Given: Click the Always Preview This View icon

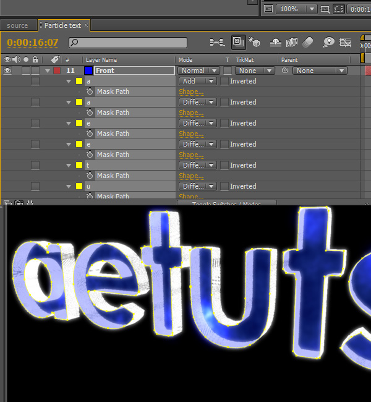Looking at the screenshot, I should [x=268, y=9].
